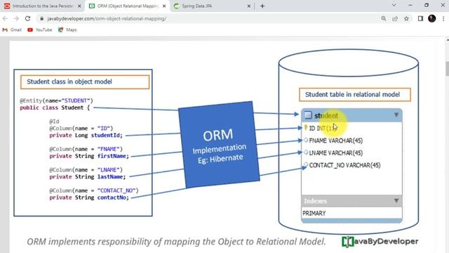Click the ORM Implementation blue box
449x253 pixels.
tap(219, 145)
